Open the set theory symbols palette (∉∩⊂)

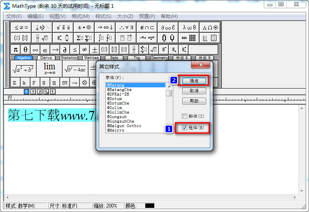click(147, 27)
